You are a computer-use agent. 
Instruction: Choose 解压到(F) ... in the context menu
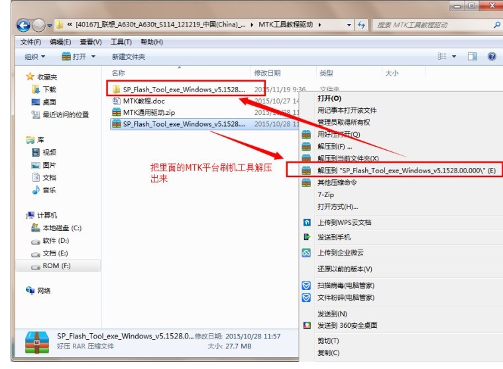point(335,147)
